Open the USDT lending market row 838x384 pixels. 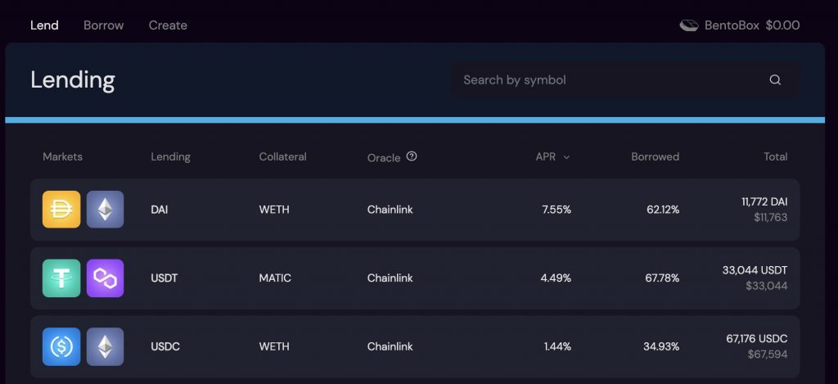415,278
